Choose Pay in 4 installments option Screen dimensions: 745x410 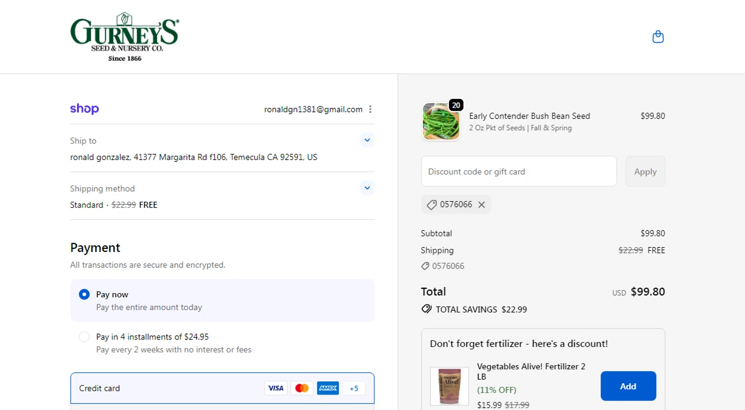(84, 337)
